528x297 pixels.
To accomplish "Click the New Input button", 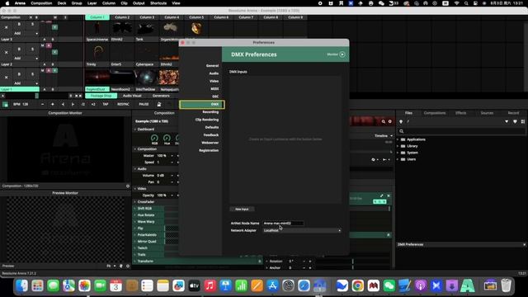I will [242, 209].
